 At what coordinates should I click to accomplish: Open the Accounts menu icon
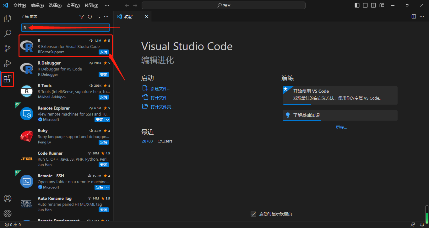coord(8,199)
